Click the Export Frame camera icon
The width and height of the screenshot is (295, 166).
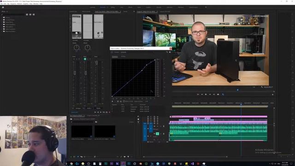(x=218, y=94)
